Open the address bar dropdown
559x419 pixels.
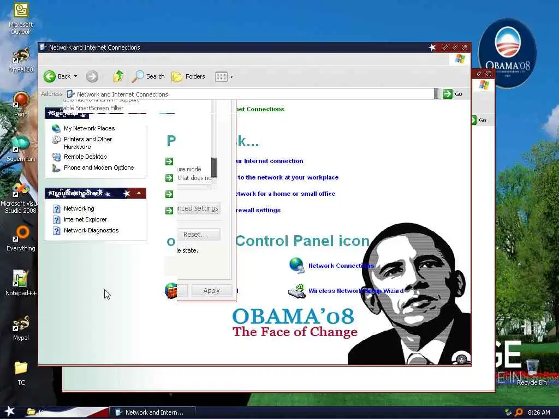(436, 94)
